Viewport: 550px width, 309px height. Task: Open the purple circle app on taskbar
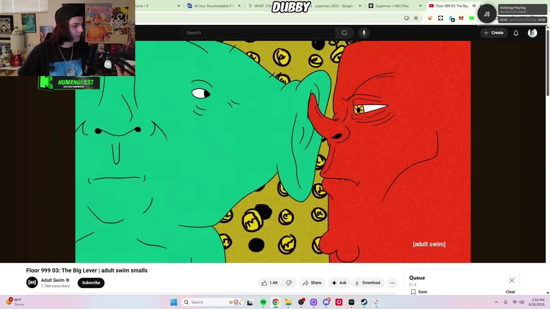tap(314, 302)
